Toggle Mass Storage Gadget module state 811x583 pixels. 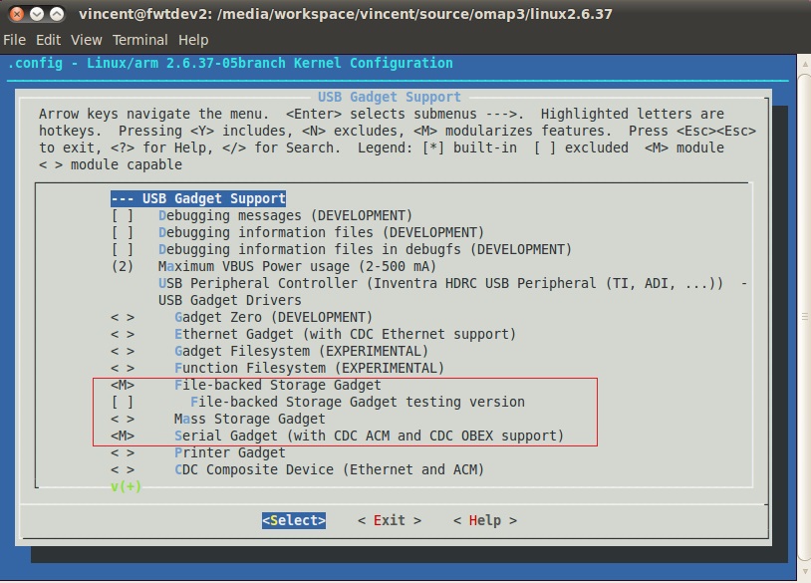pyautogui.click(x=123, y=419)
